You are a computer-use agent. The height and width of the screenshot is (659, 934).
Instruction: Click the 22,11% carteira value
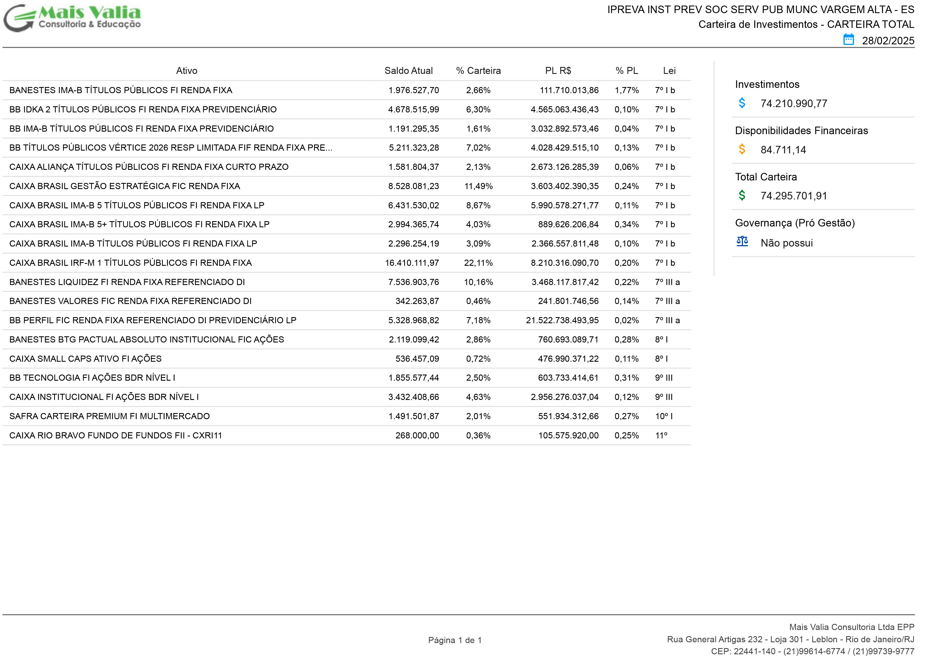(x=478, y=263)
